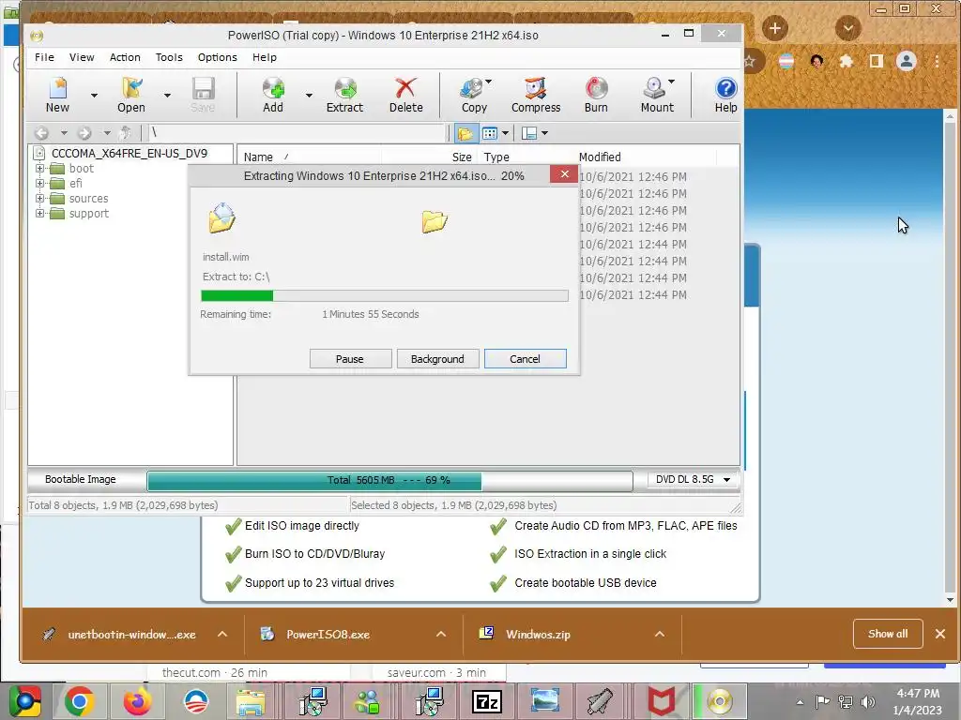Expand the support folder node

(x=39, y=213)
